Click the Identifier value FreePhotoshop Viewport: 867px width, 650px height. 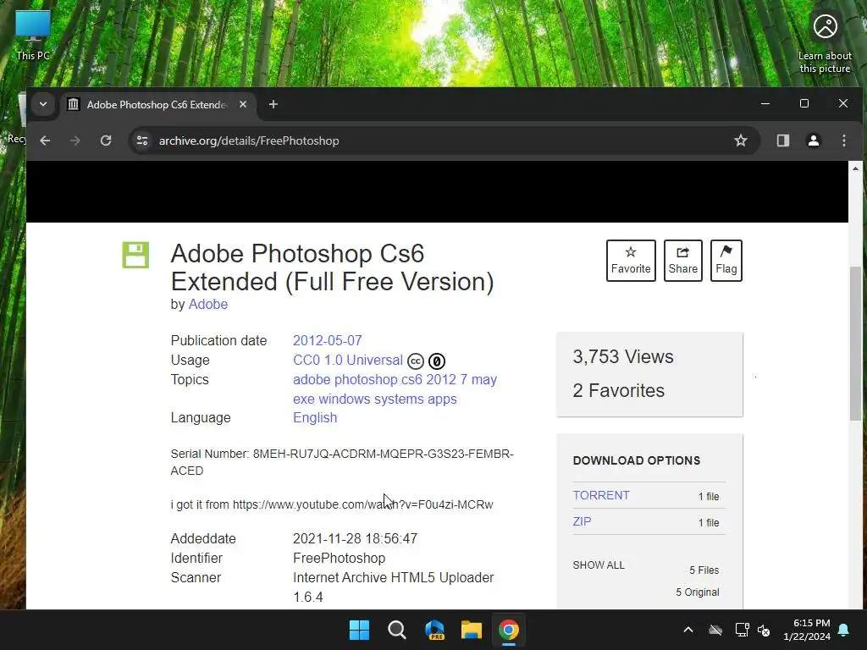[x=339, y=559]
